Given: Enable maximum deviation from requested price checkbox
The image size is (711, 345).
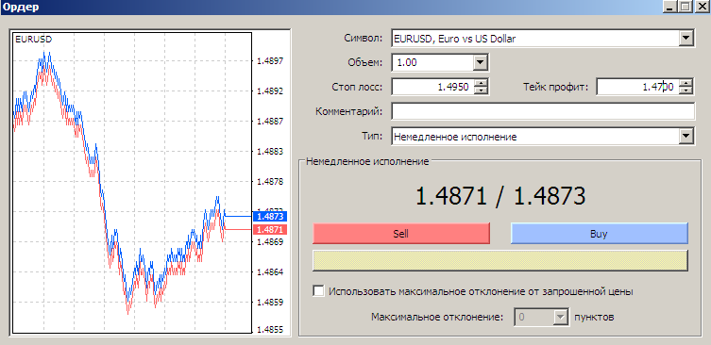Looking at the screenshot, I should pyautogui.click(x=318, y=291).
